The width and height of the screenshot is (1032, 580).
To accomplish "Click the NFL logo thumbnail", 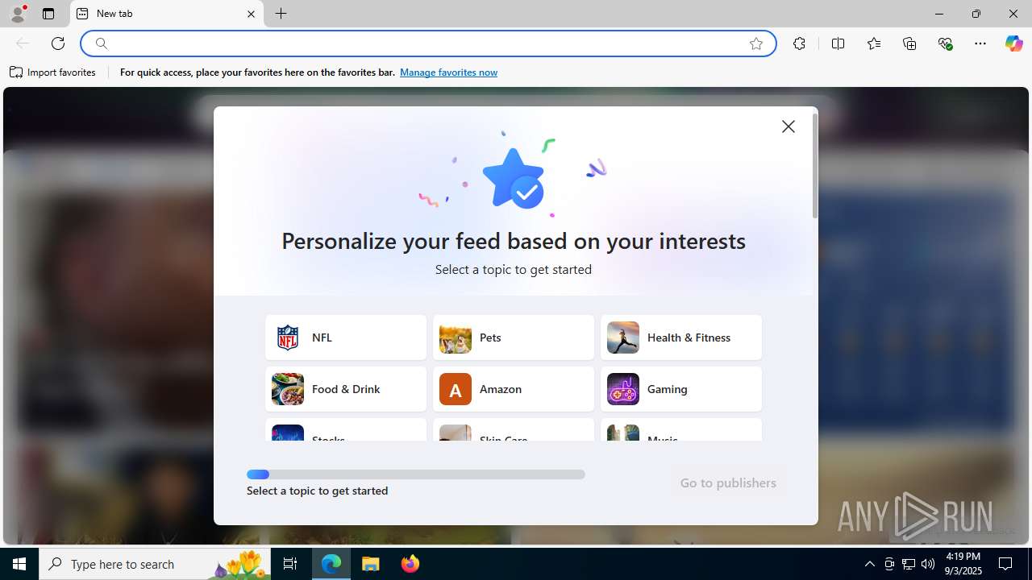I will coord(288,338).
